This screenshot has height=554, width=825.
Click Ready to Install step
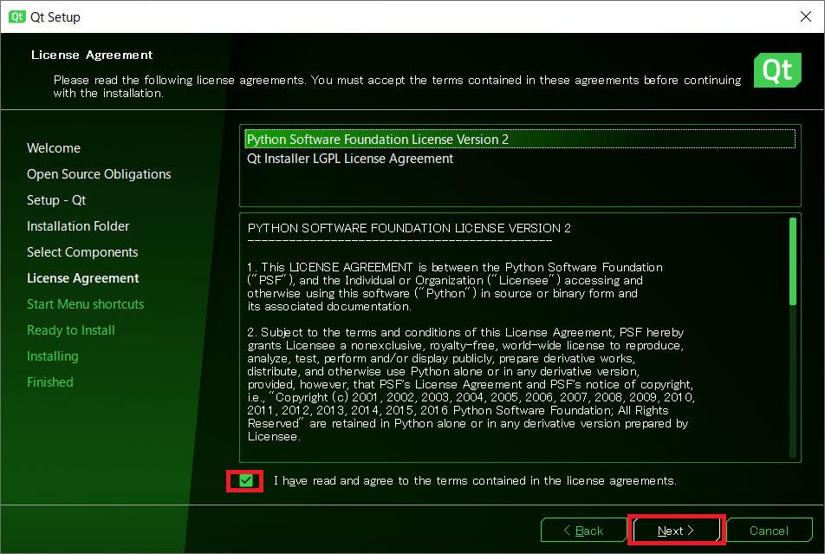coord(70,330)
